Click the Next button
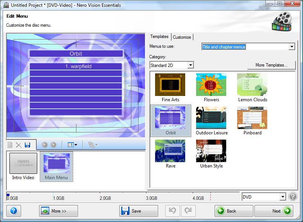Screen dimensions: 303x222 (274, 211)
